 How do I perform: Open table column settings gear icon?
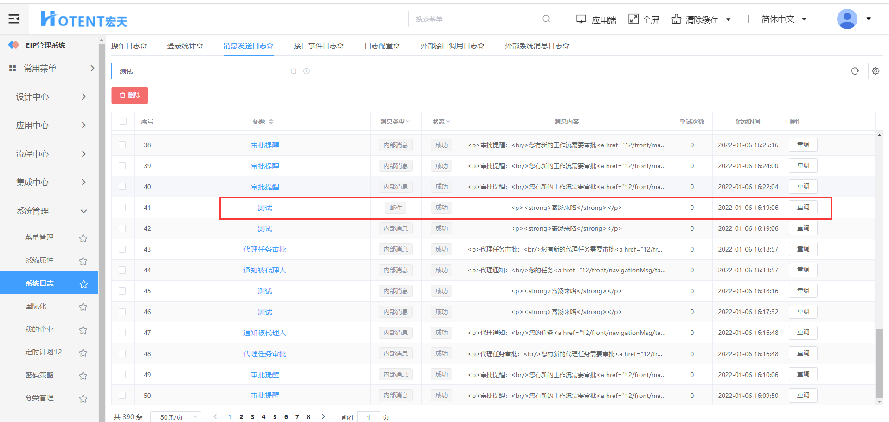(x=875, y=71)
